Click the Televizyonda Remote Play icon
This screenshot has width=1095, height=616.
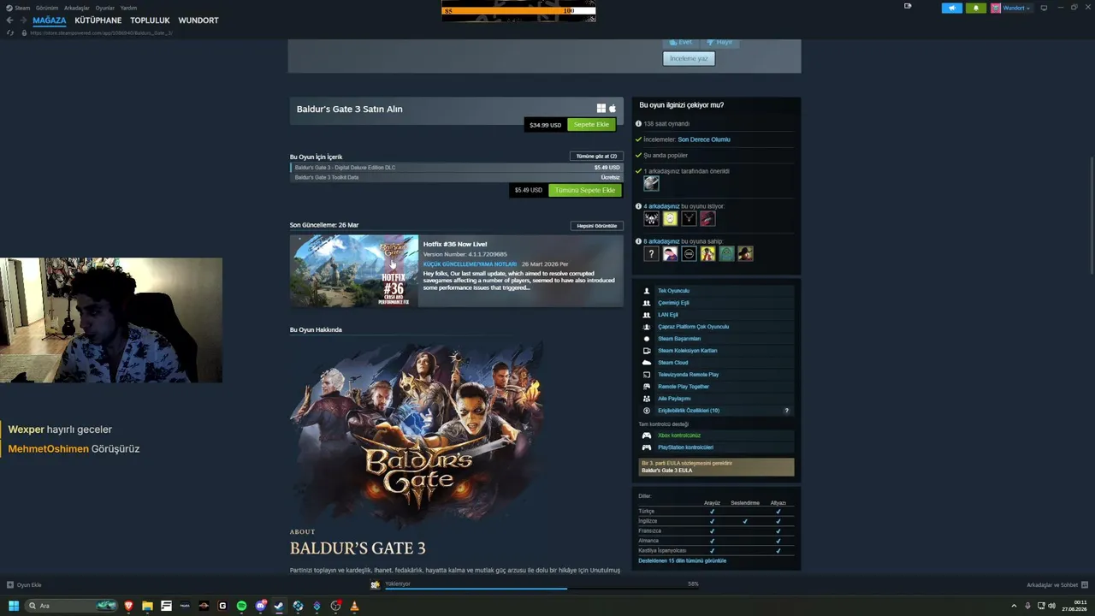[647, 375]
